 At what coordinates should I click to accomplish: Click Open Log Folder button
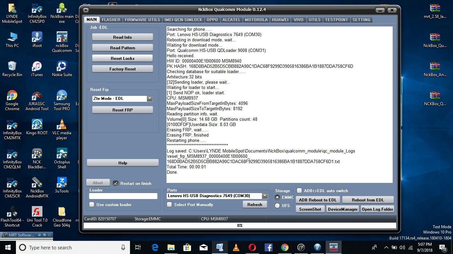(x=377, y=209)
